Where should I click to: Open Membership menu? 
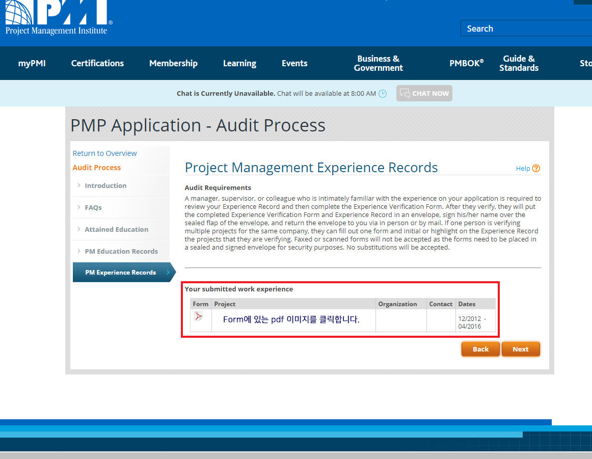173,63
